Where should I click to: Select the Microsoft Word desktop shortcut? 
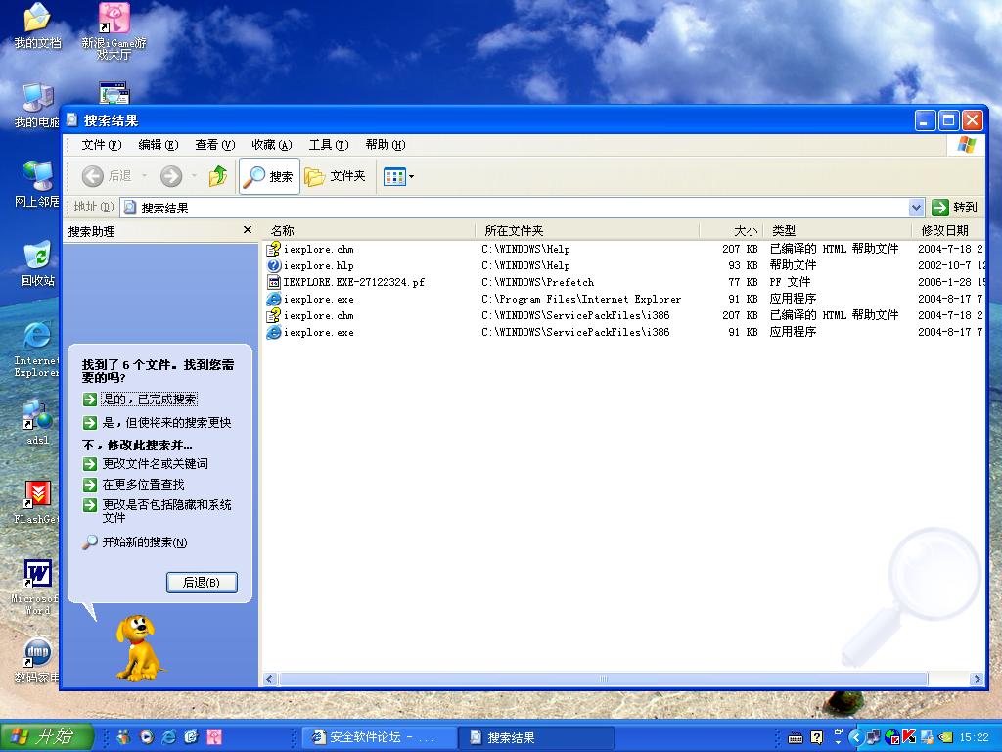[37, 587]
